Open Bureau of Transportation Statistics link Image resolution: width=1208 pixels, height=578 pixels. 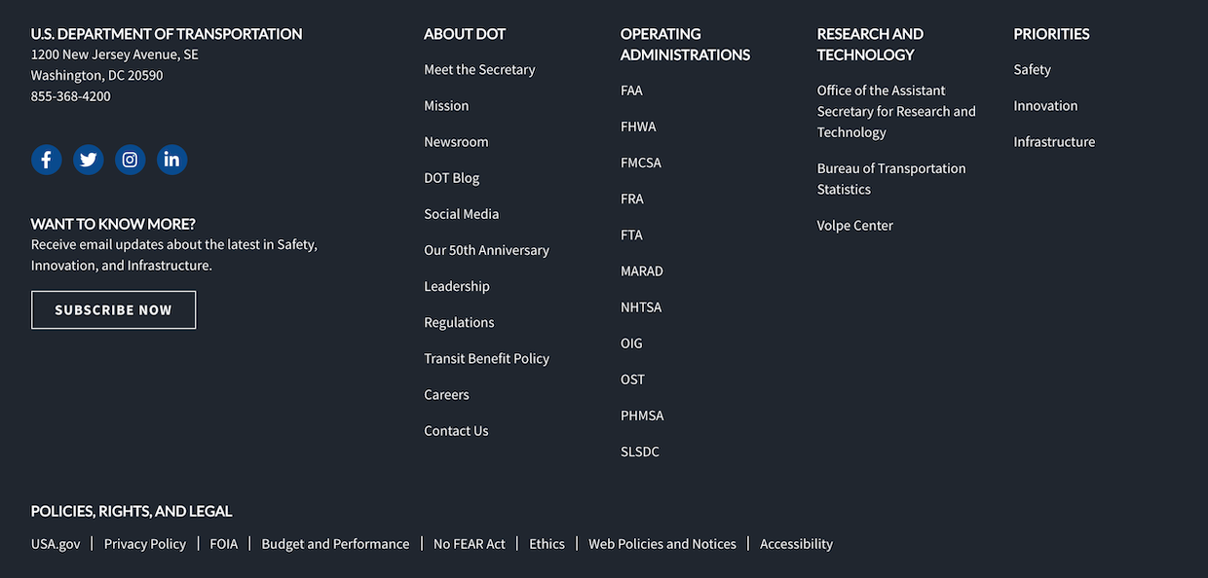(x=891, y=178)
